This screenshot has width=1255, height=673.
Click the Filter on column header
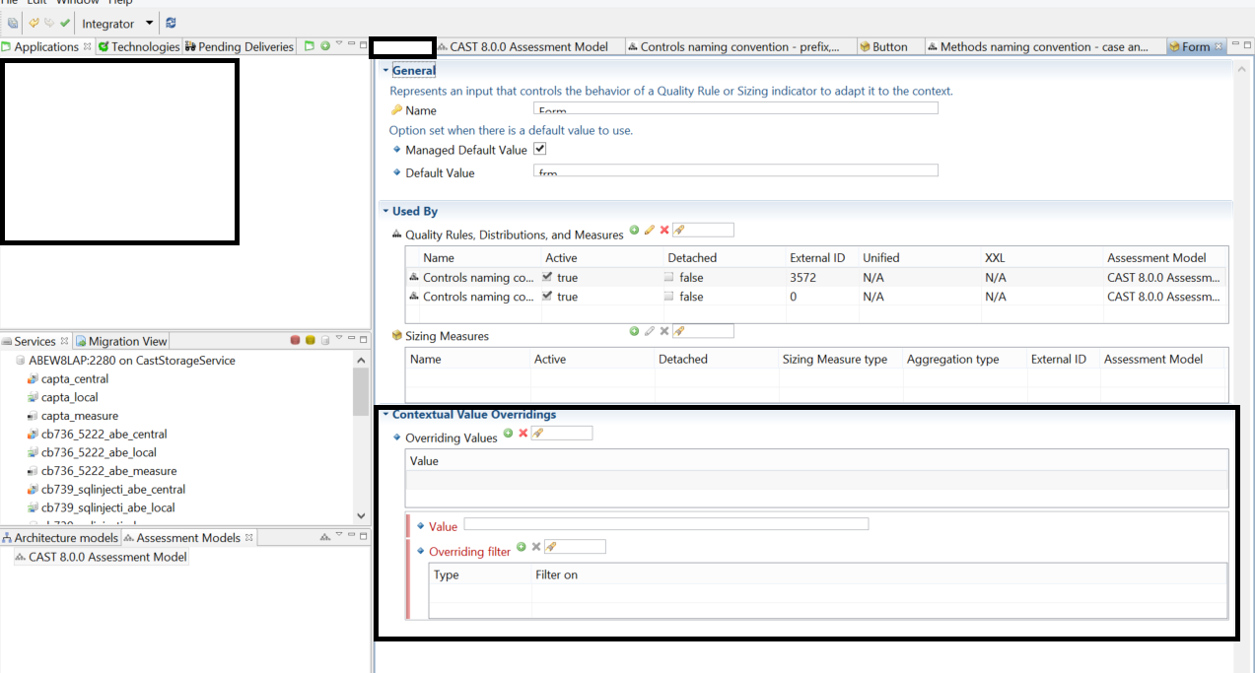click(x=557, y=574)
